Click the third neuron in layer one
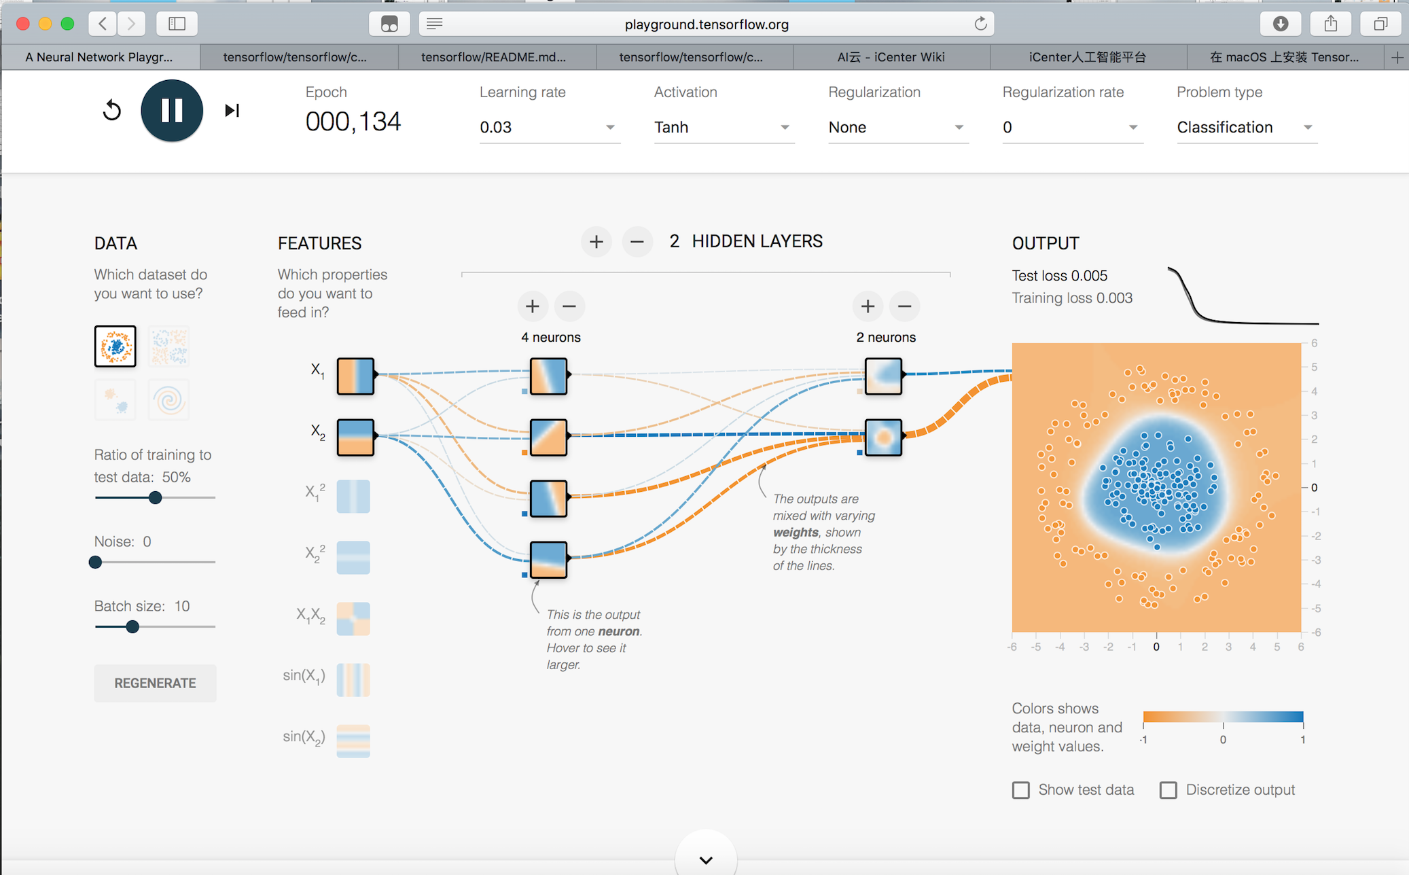This screenshot has height=875, width=1409. [x=548, y=499]
